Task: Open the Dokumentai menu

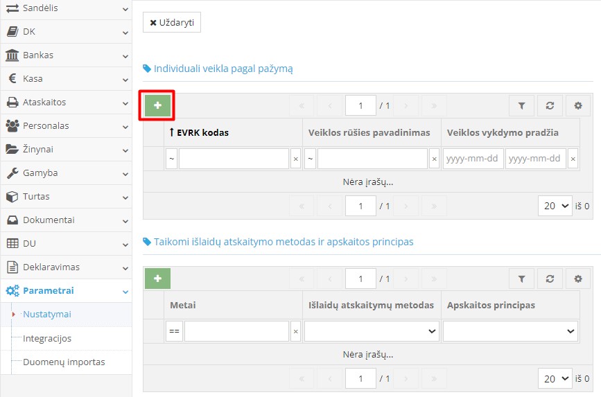Action: pos(66,220)
